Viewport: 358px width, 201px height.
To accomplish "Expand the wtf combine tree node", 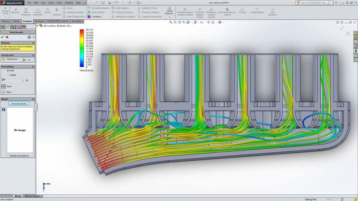I will click(x=37, y=26).
